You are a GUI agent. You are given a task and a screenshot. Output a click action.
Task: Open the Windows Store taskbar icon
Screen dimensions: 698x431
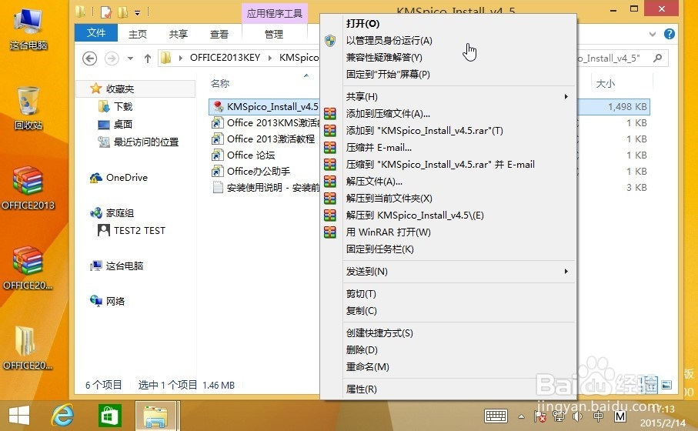point(109,416)
